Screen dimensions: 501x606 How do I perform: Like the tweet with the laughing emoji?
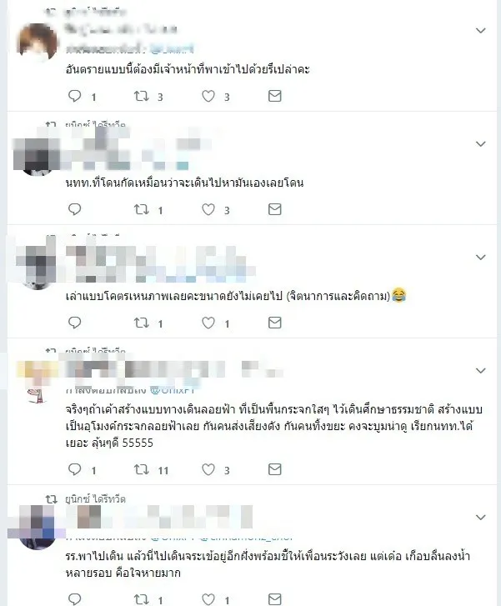(208, 323)
